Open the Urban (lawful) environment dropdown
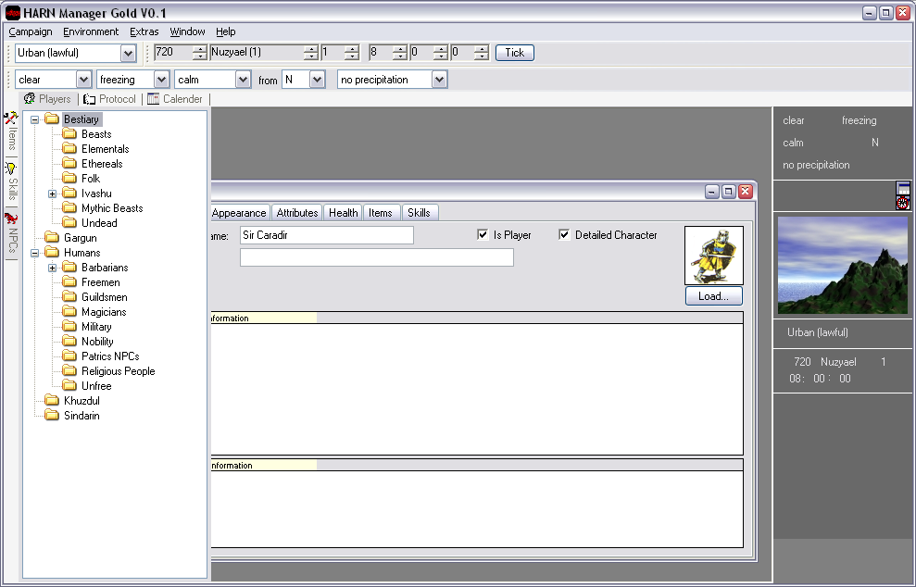The width and height of the screenshot is (916, 587). point(128,54)
